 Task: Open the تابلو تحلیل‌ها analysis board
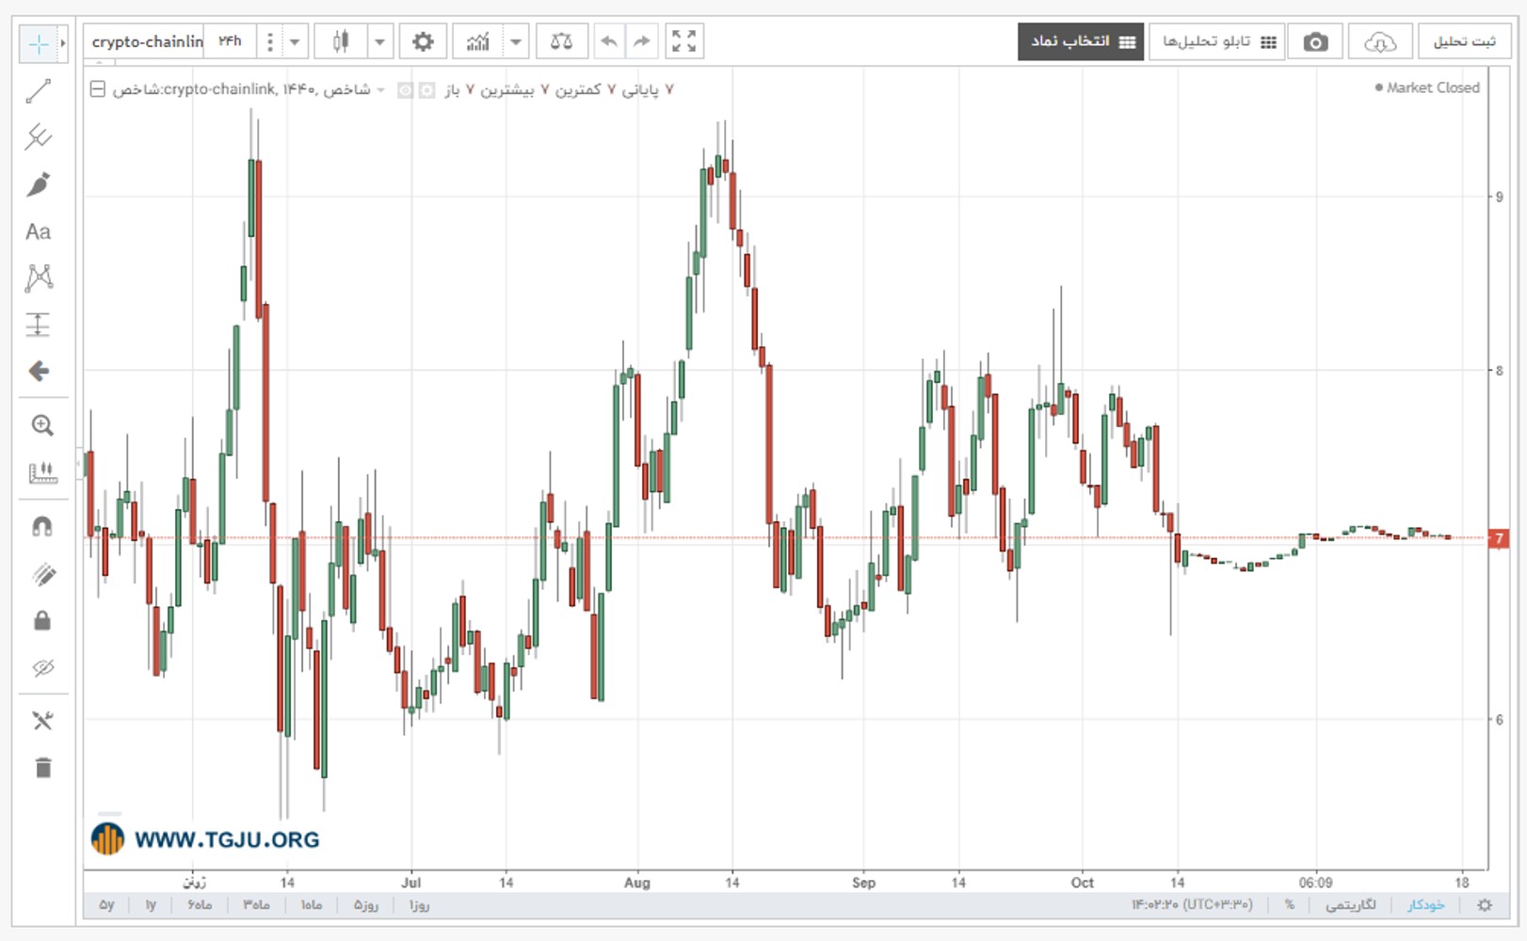click(x=1217, y=42)
